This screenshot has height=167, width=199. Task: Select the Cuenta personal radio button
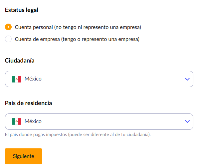click(8, 27)
